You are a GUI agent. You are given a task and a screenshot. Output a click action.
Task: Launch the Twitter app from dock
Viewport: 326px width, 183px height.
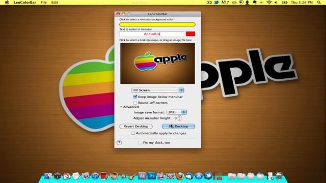coord(208,176)
